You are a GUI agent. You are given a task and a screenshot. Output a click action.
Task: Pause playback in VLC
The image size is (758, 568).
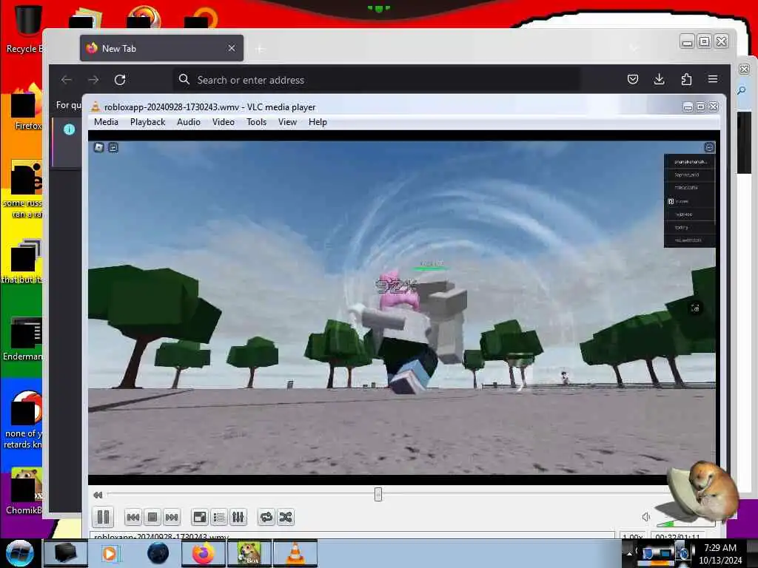[x=103, y=517]
